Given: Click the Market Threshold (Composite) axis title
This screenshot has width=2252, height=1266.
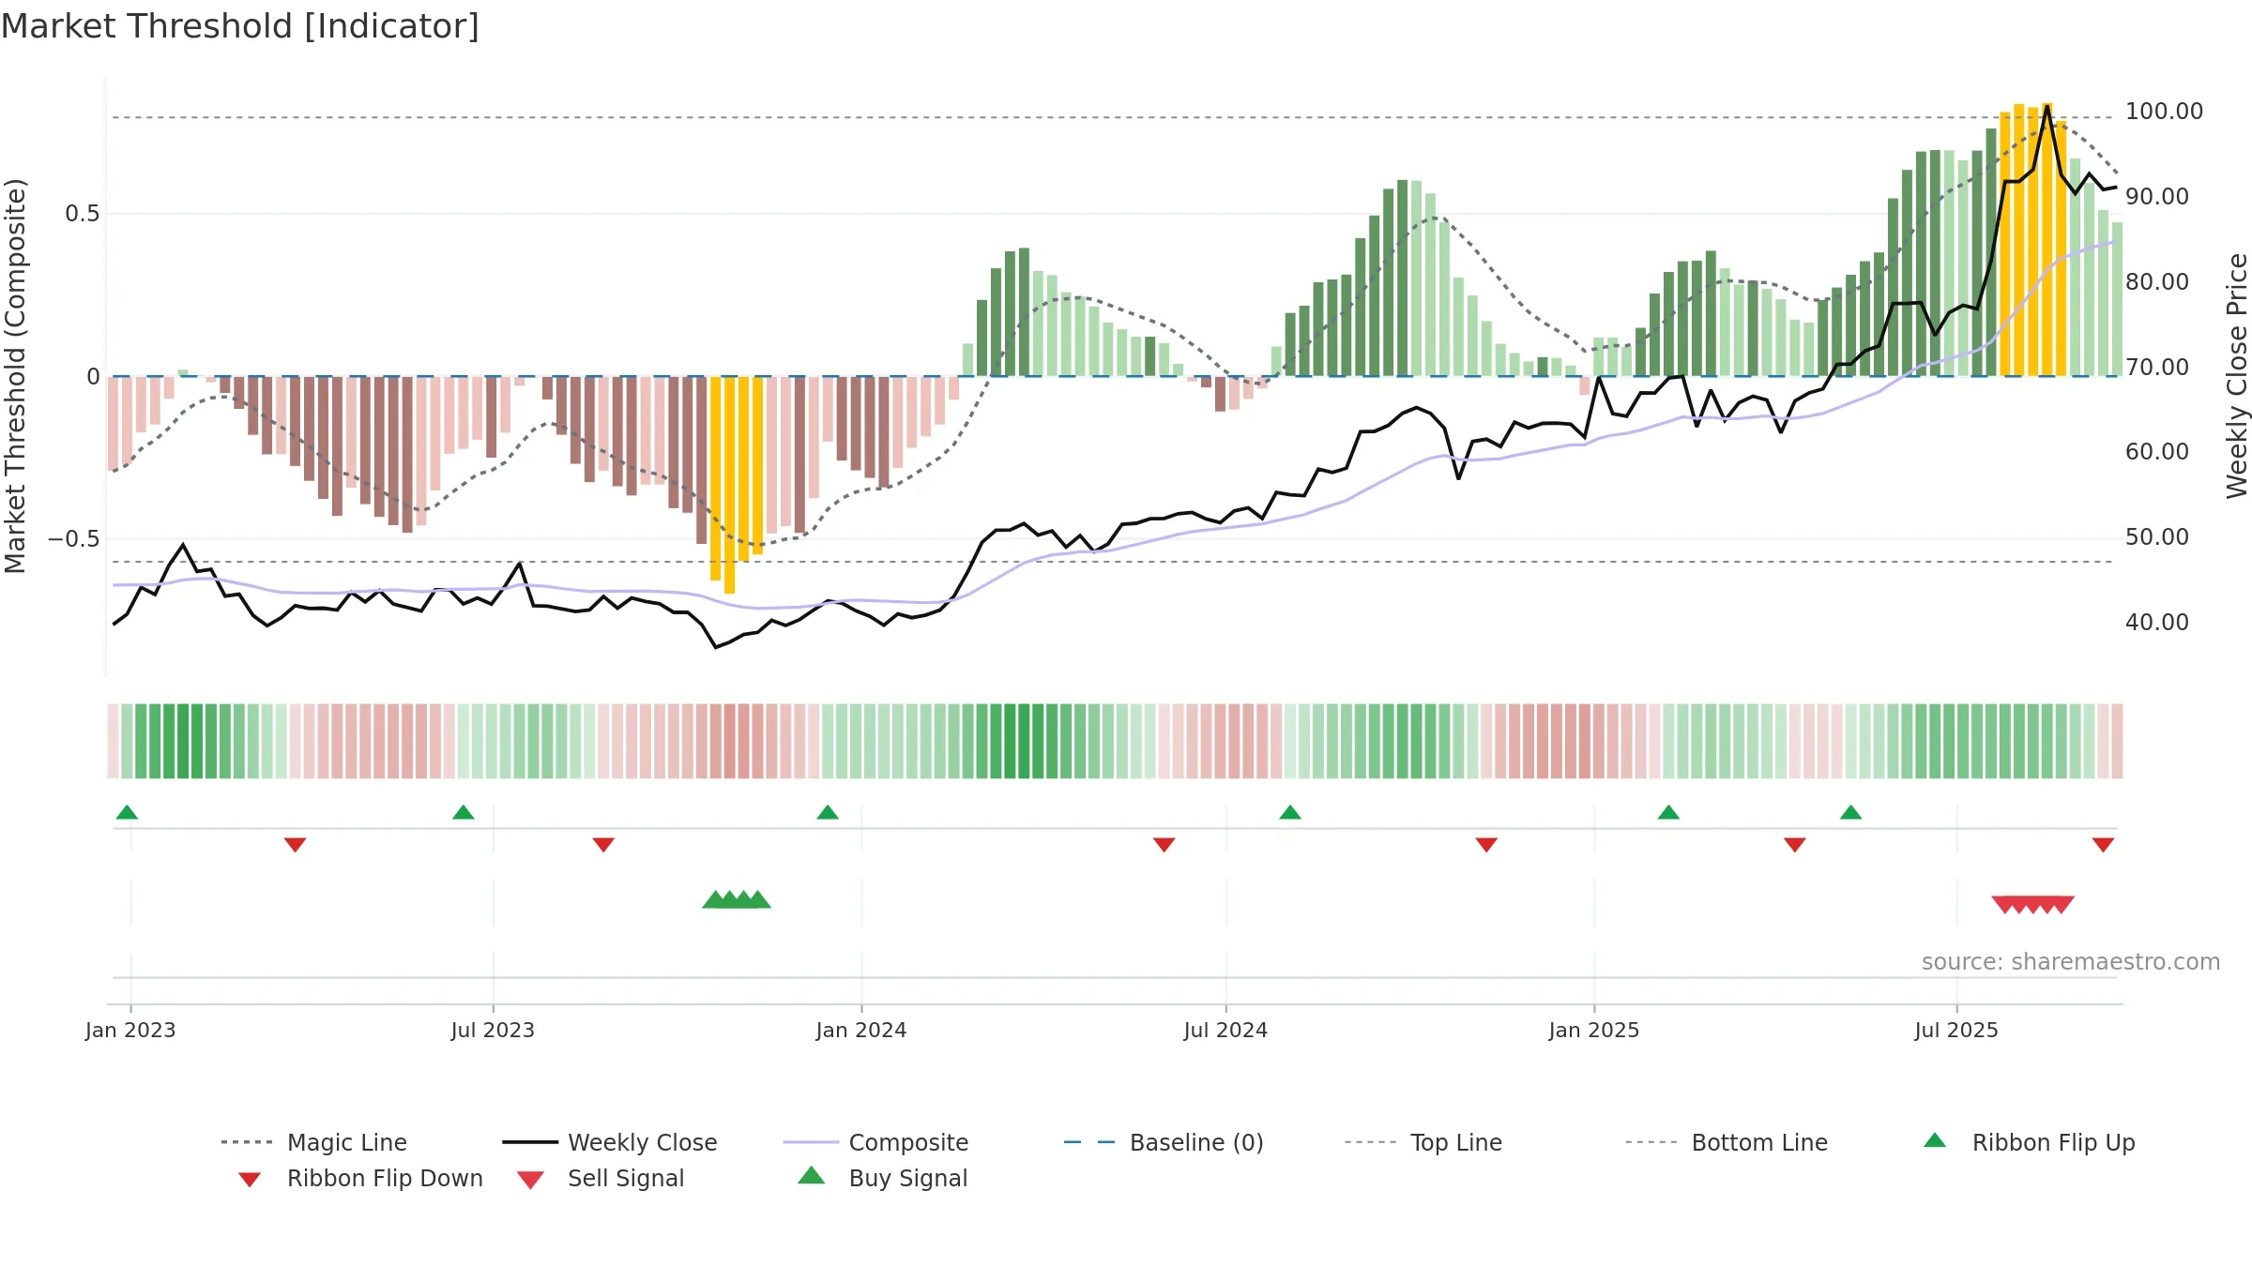Looking at the screenshot, I should (14, 375).
